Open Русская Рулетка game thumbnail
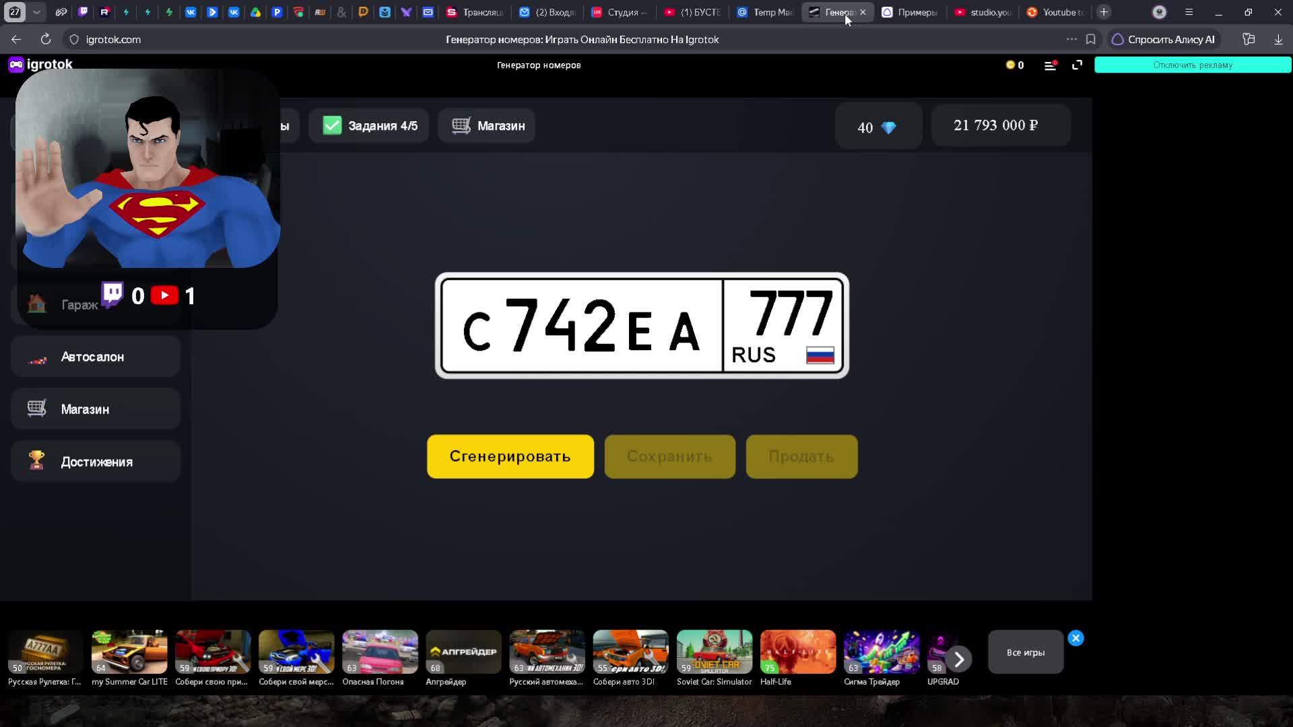 [45, 652]
